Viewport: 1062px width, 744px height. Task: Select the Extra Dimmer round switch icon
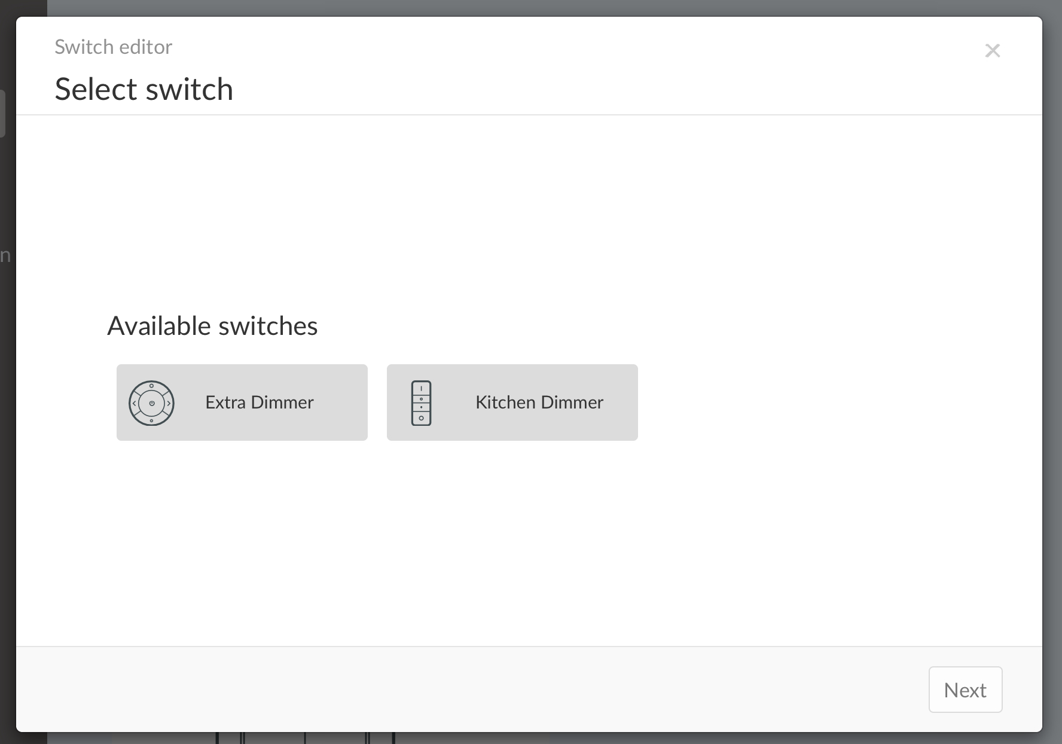coord(152,403)
